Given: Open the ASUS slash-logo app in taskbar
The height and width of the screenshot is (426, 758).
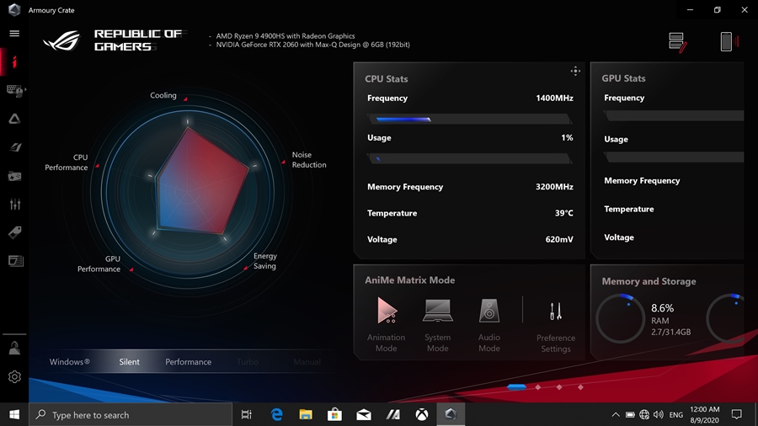Looking at the screenshot, I should 392,414.
